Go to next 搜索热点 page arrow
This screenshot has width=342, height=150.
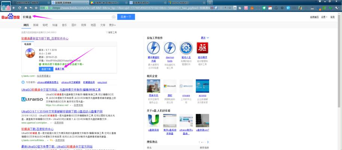[x=208, y=142]
